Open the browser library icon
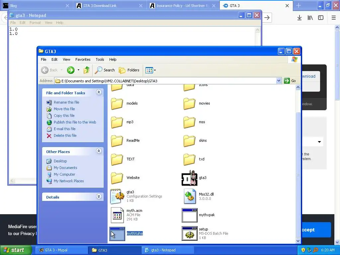The image size is (340, 255). click(x=310, y=18)
